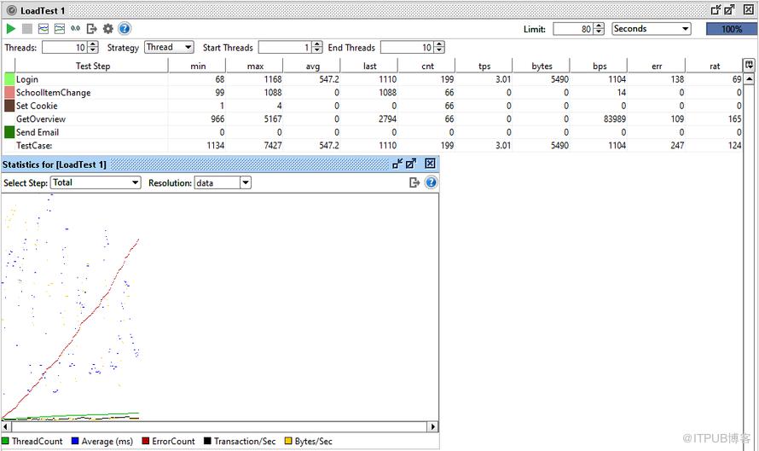Viewport: 759px width, 451px height.
Task: Sort by the bytes column header
Action: tap(542, 66)
